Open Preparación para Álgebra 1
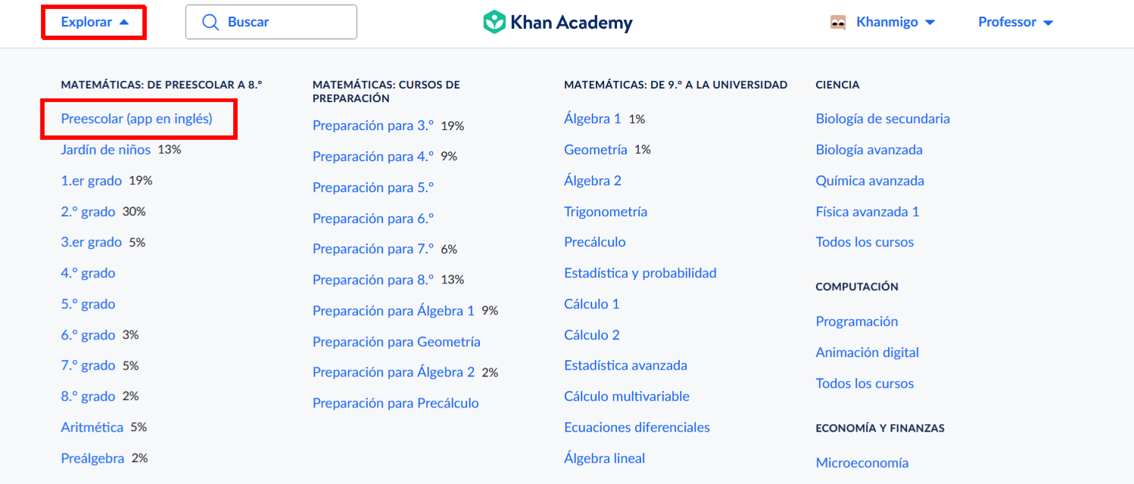Screen dimensions: 1134x484 [394, 311]
